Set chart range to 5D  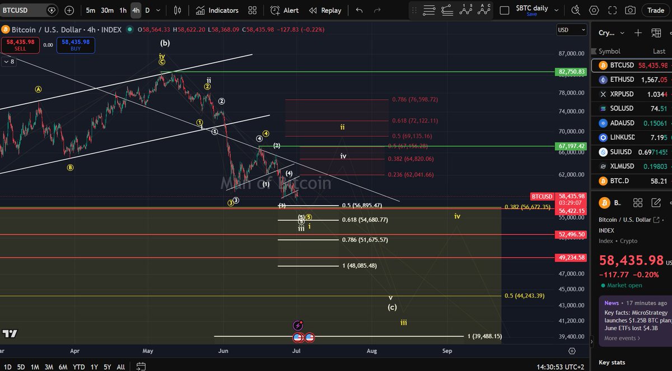(x=21, y=367)
